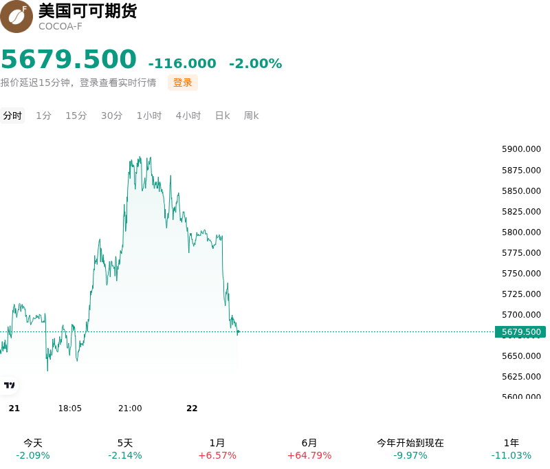Click the 美国可可期货 title text
Image resolution: width=550 pixels, height=469 pixels.
coord(87,11)
